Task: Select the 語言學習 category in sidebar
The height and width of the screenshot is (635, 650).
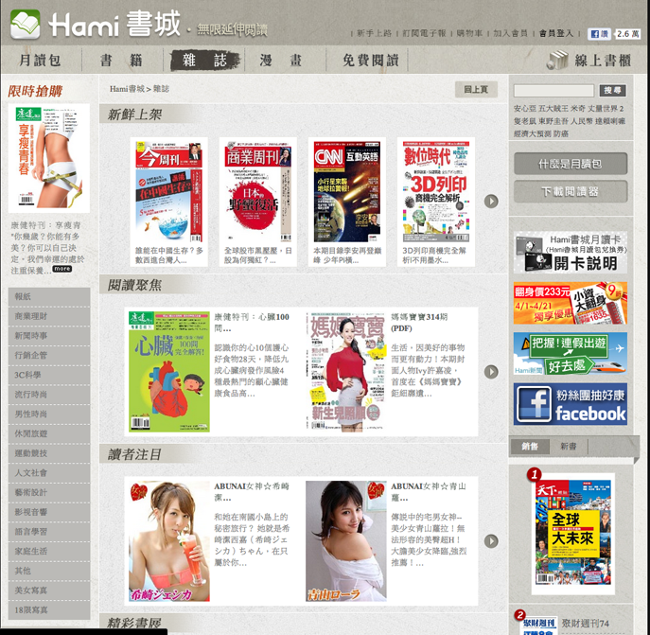Action: point(49,531)
